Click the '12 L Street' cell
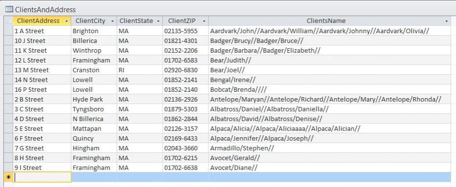Viewport: 456px width, 187px height. pos(42,60)
